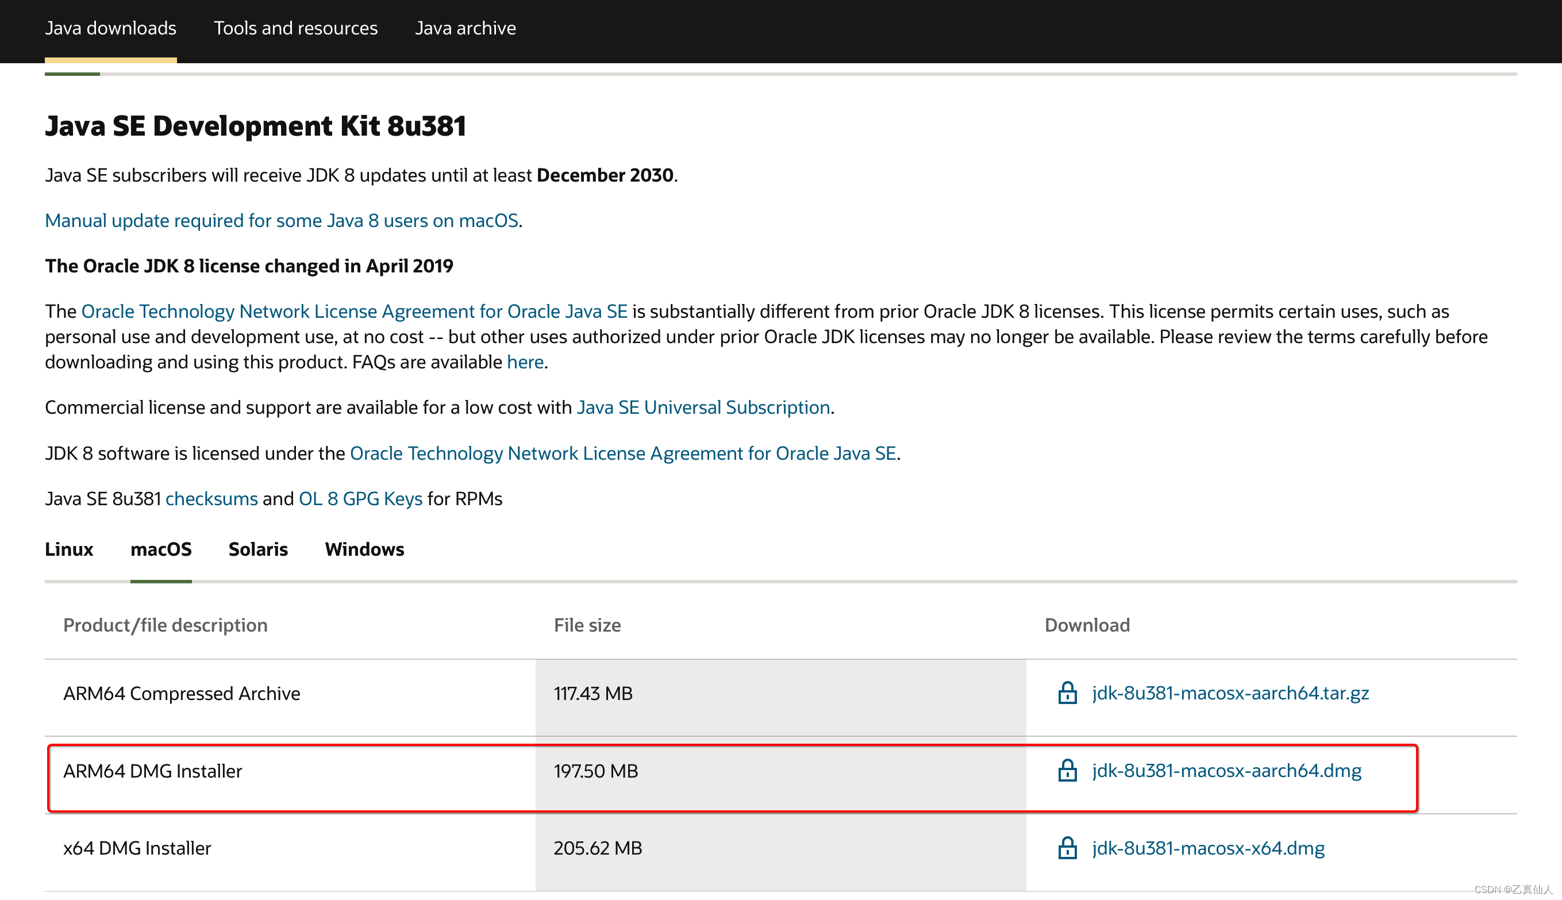Click the ARM64 DMG Installer description
Screen dimensions: 1562x900
click(153, 771)
